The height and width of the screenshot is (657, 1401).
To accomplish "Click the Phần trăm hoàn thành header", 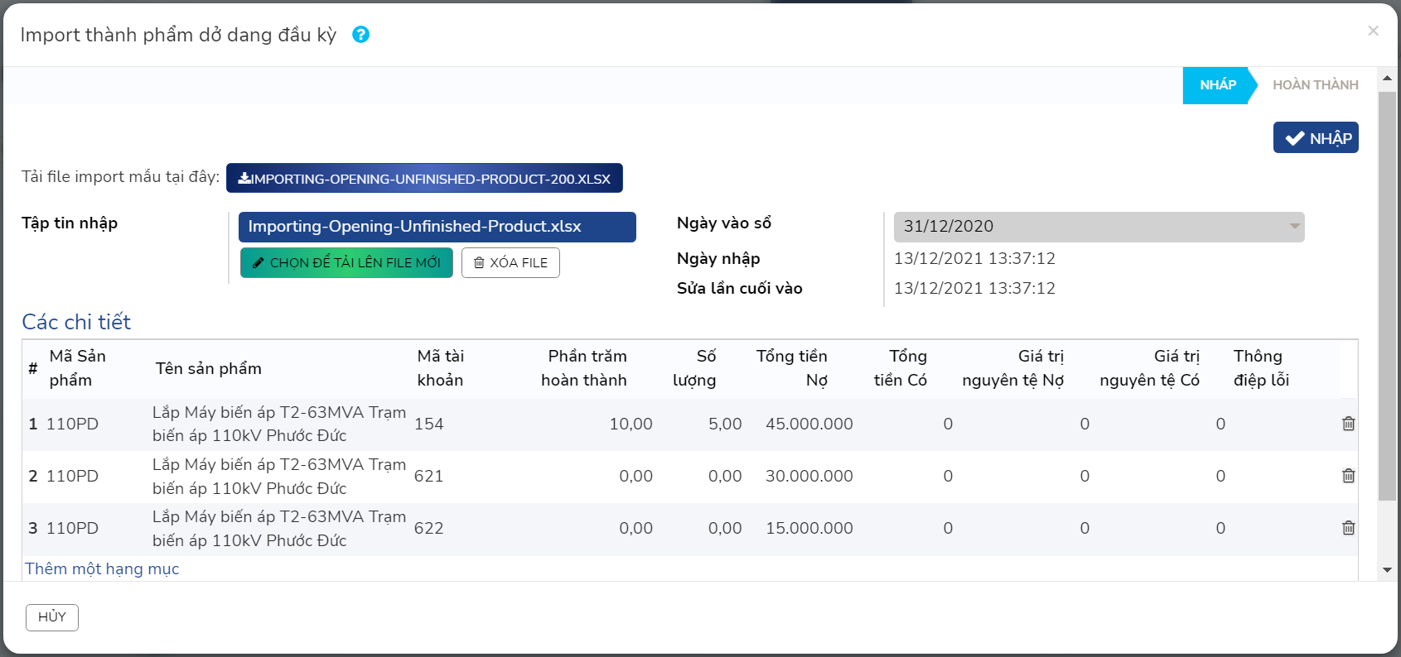I will (584, 368).
